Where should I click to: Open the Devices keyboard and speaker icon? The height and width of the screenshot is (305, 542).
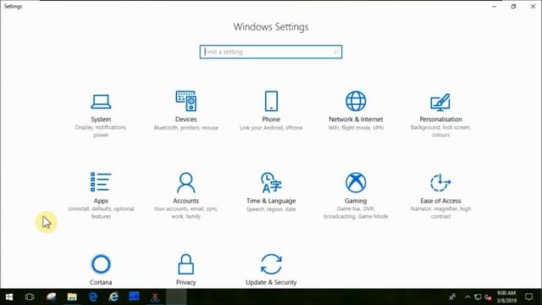click(186, 101)
